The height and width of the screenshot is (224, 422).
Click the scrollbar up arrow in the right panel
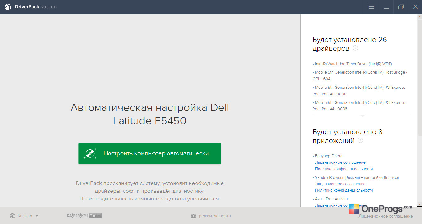click(420, 16)
